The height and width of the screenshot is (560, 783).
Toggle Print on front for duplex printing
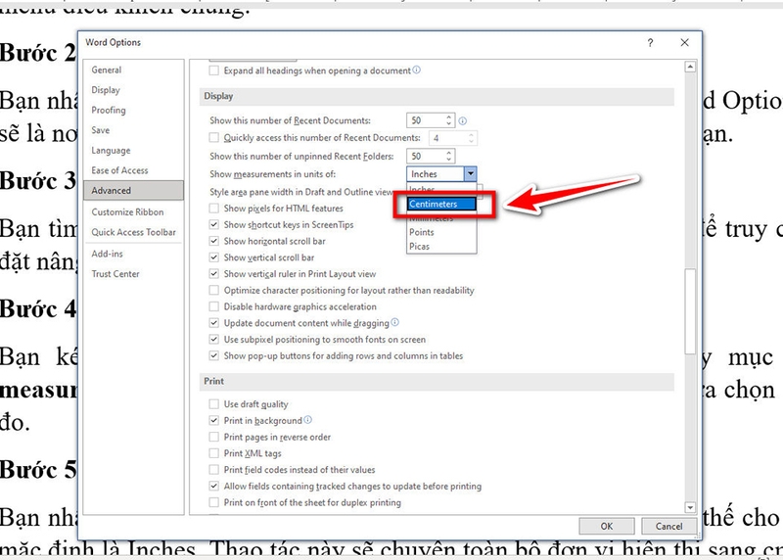point(213,502)
